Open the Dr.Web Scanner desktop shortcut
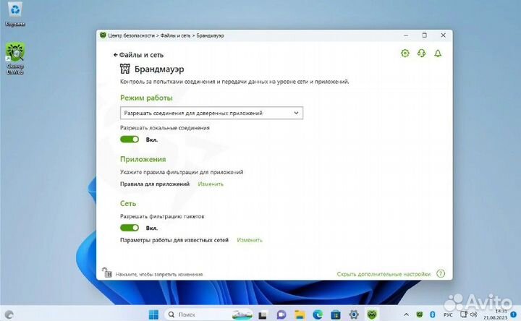Image resolution: width=521 pixels, height=321 pixels. [x=15, y=59]
